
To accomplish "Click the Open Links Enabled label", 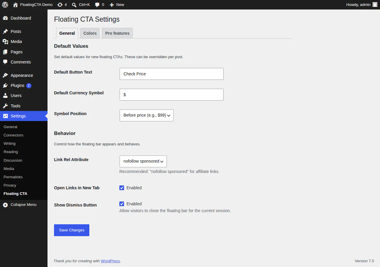I will click(134, 188).
